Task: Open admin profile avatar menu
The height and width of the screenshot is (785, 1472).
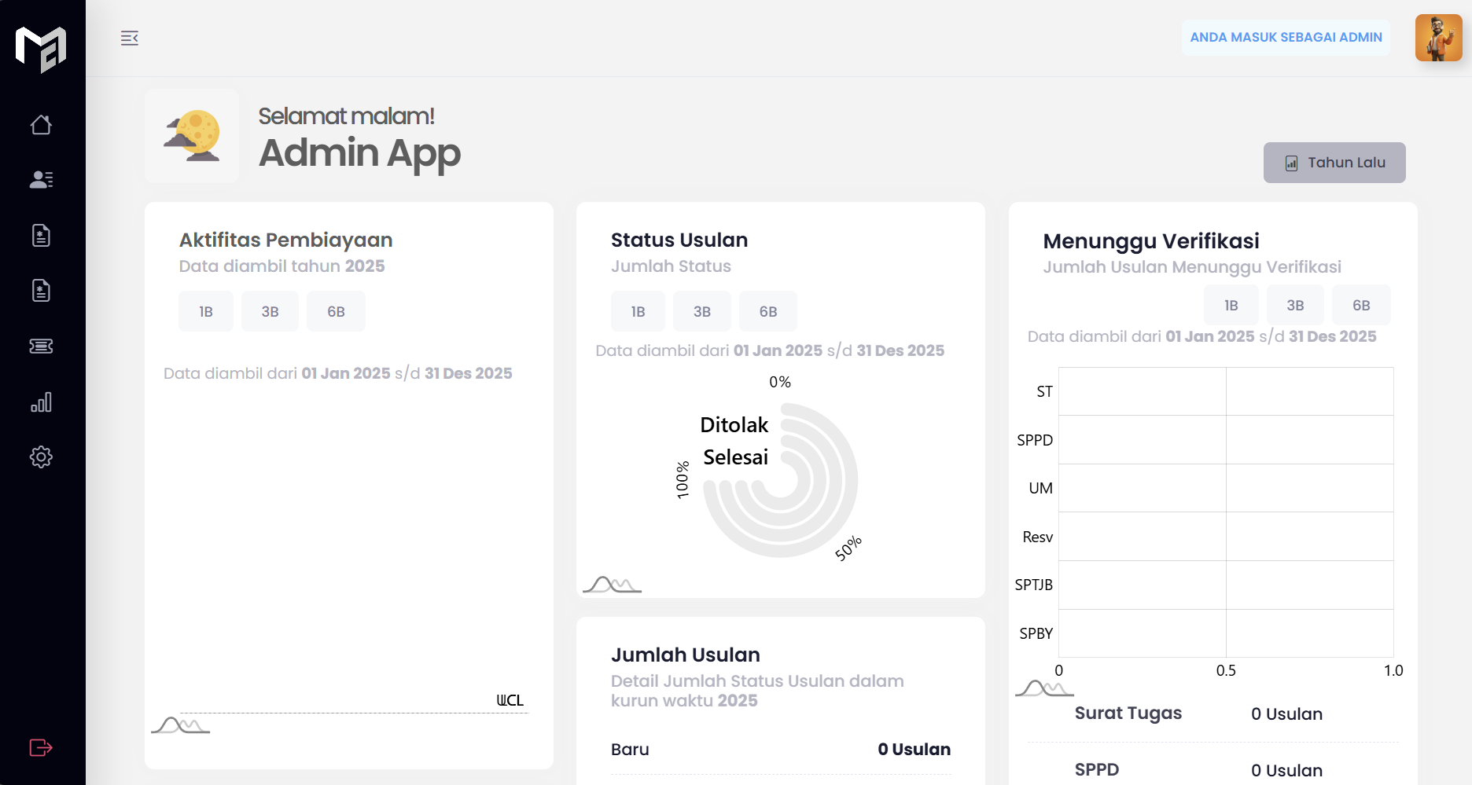Action: tap(1438, 38)
